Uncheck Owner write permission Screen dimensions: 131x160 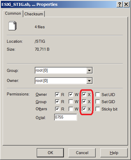71,95
